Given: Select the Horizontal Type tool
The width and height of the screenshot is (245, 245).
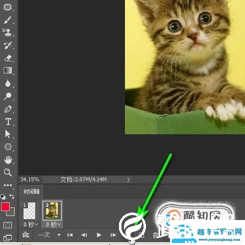Looking at the screenshot, I should [x=8, y=121].
